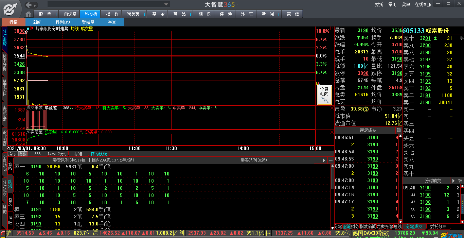Expand the 股票 tab dropdown dots
Screen dimensions: 464x238
coord(57,14)
